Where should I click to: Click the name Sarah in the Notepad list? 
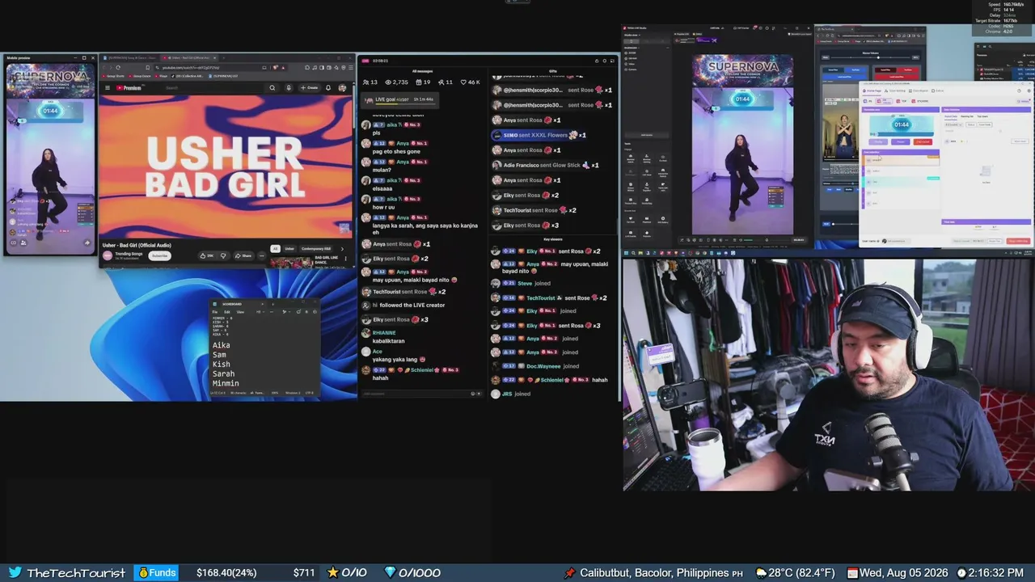(223, 373)
